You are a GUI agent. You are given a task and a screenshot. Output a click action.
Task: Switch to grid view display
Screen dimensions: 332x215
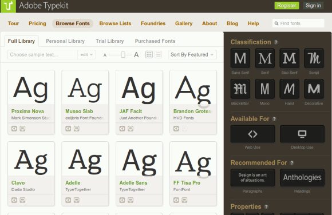[149, 54]
